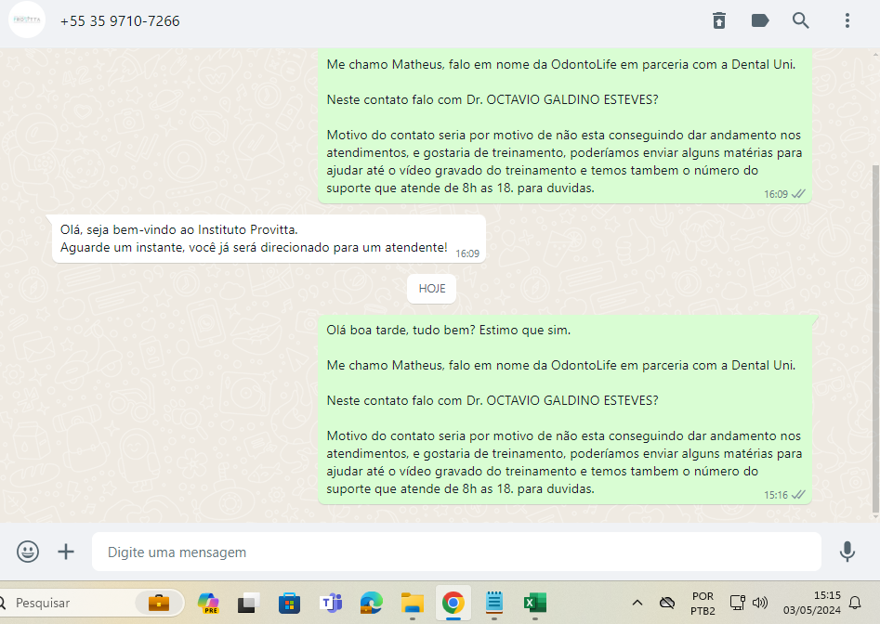
Task: Open Microsoft Teams from taskbar
Action: click(x=331, y=603)
